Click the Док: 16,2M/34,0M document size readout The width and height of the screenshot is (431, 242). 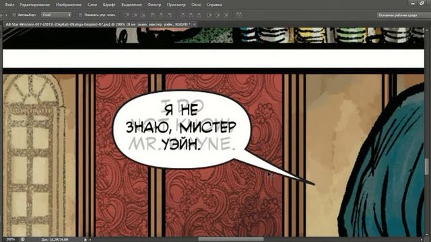(x=55, y=239)
